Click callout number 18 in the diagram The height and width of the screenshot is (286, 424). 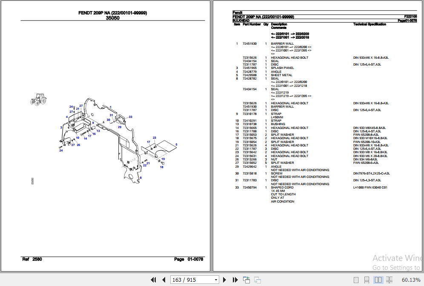[161, 167]
